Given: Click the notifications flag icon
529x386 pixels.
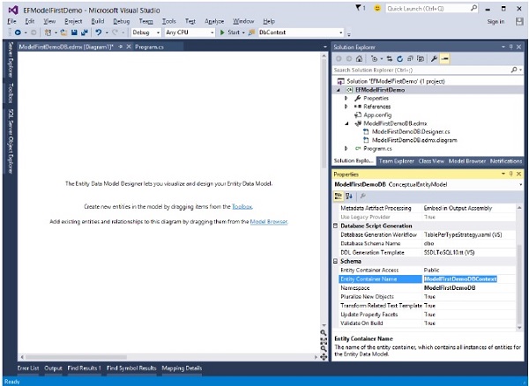Looking at the screenshot, I should (x=358, y=8).
